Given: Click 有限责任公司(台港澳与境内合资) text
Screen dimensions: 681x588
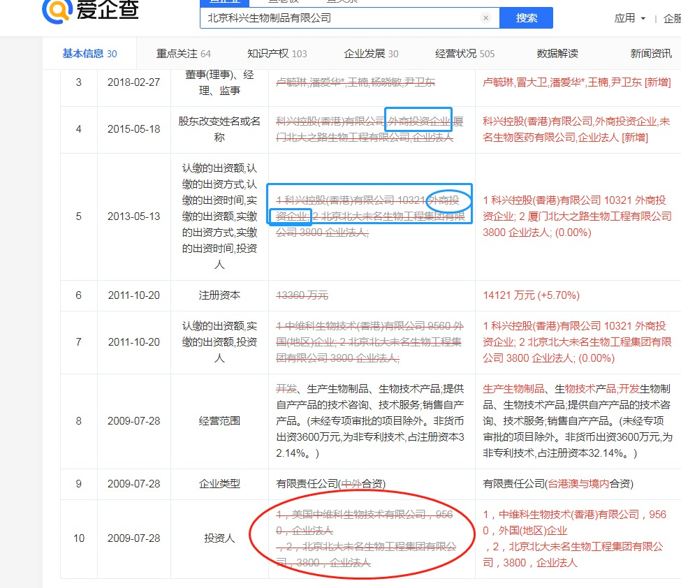Looking at the screenshot, I should 558,484.
